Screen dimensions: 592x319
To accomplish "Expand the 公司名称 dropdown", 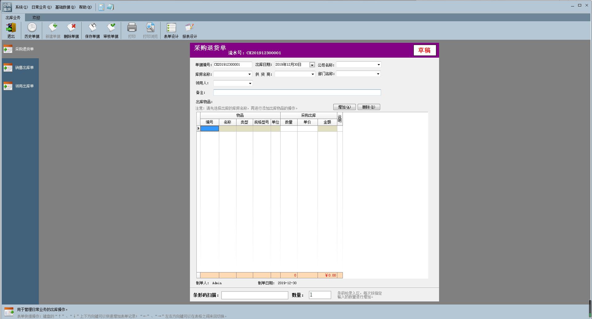I will tap(379, 65).
